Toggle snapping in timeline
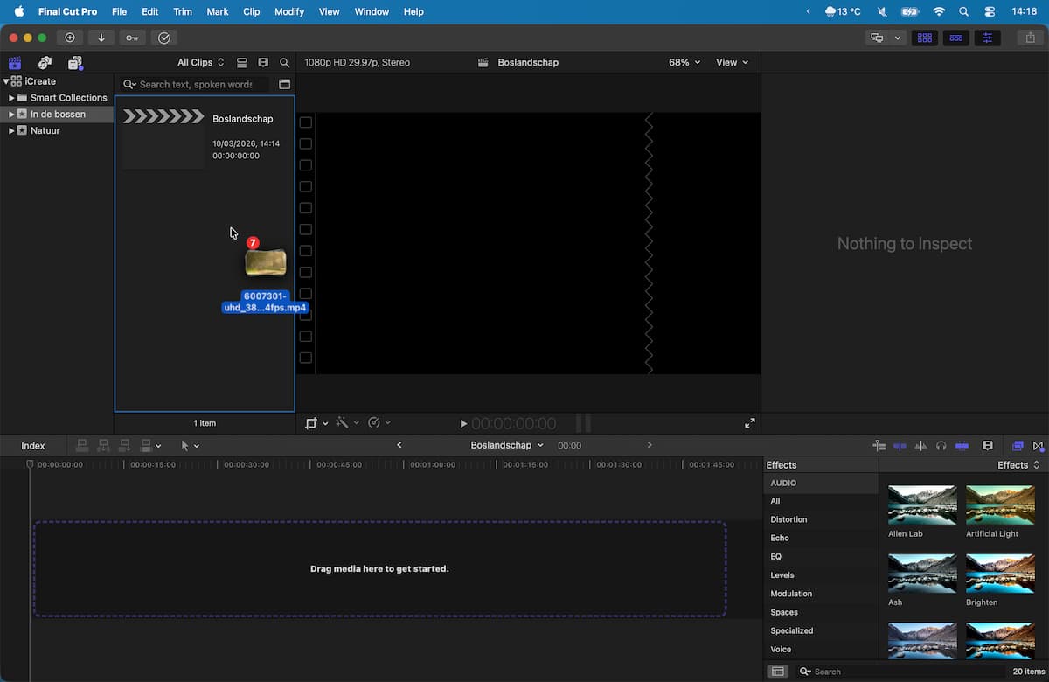Screen dimensions: 1049x682 [x=962, y=446]
